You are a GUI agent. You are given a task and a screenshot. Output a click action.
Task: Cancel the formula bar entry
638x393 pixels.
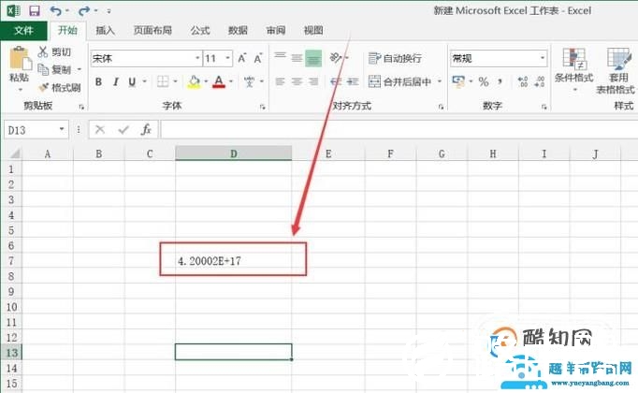coord(100,130)
